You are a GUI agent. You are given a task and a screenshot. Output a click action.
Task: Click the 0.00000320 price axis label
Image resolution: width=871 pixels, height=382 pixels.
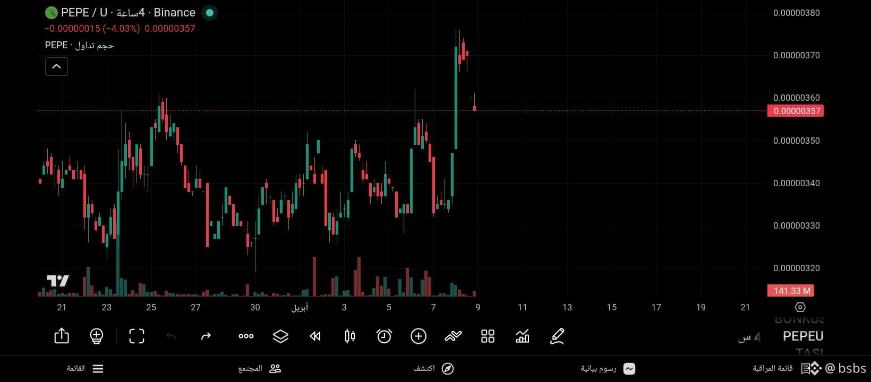(x=796, y=268)
